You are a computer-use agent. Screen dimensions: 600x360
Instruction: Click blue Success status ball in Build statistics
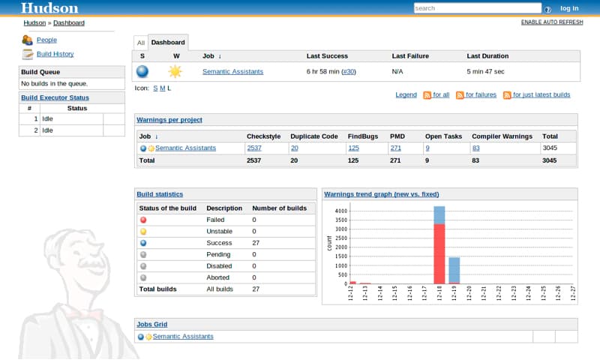tap(143, 243)
